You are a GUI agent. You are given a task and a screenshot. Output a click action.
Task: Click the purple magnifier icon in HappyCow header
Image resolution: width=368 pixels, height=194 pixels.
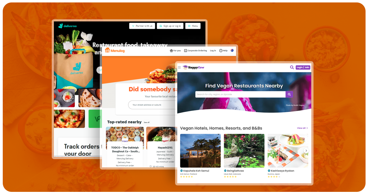tap(292, 67)
